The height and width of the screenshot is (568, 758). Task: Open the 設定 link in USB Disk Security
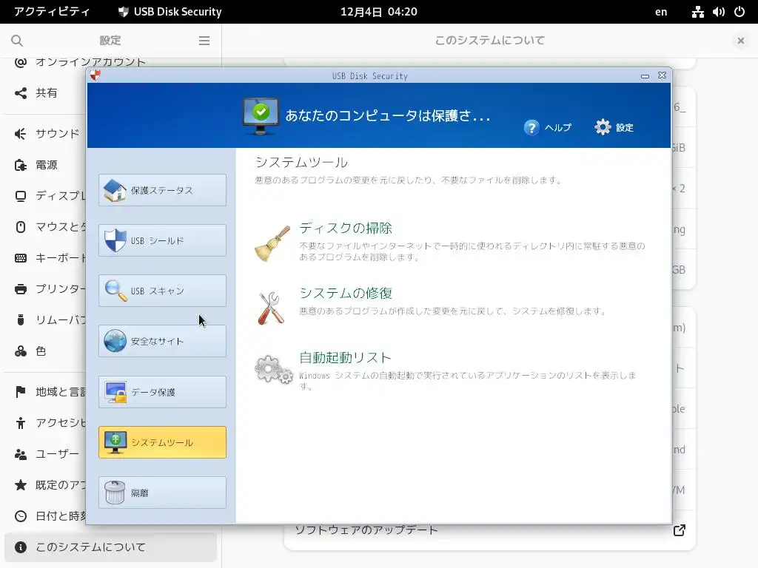(625, 127)
